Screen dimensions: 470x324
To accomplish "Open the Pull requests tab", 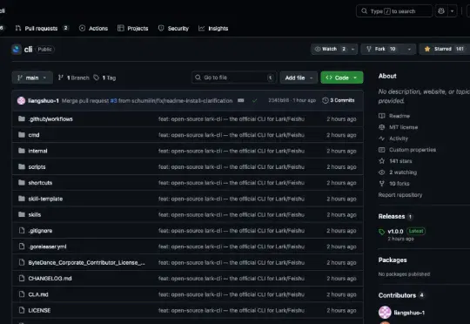I will click(42, 28).
